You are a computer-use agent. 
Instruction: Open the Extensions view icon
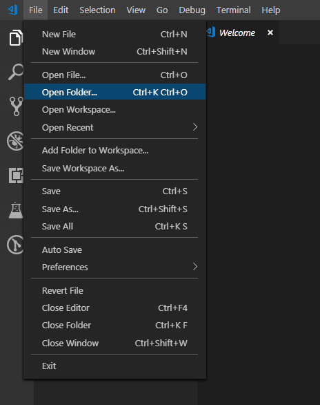point(16,176)
